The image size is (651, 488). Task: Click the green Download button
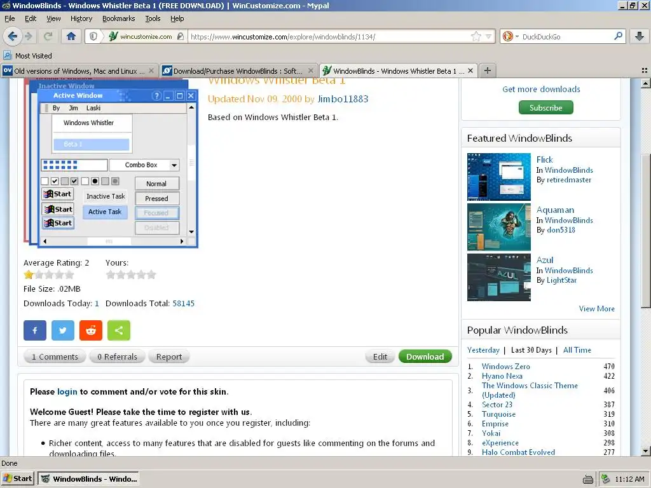pos(425,356)
